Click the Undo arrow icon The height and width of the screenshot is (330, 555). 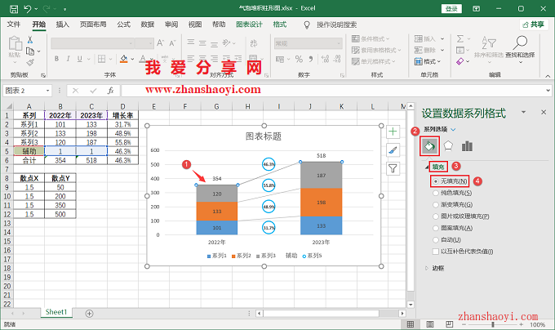[x=28, y=9]
